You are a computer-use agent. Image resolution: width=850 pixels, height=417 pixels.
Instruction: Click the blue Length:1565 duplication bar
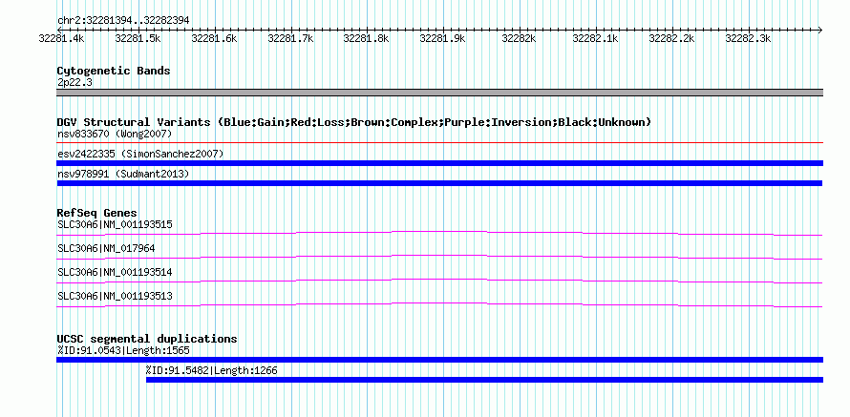click(x=439, y=360)
